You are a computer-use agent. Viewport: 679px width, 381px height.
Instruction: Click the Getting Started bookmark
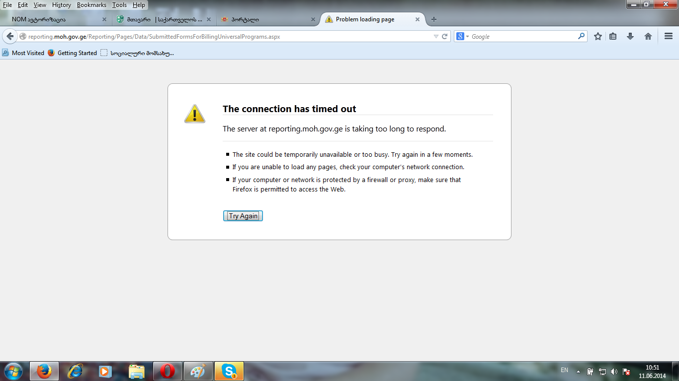(x=73, y=53)
